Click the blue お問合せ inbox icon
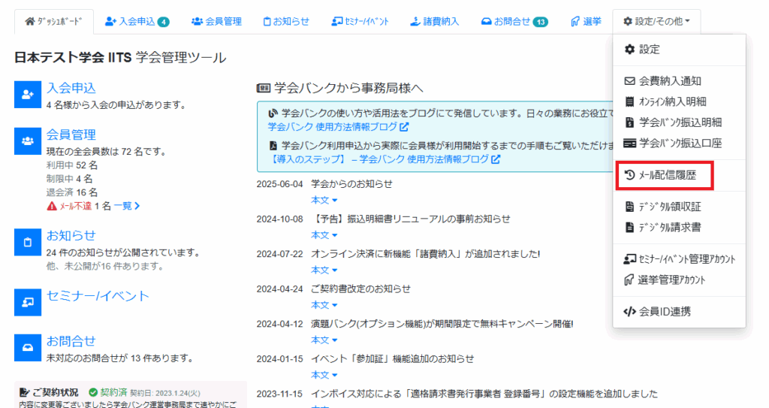769x408 pixels. [28, 347]
